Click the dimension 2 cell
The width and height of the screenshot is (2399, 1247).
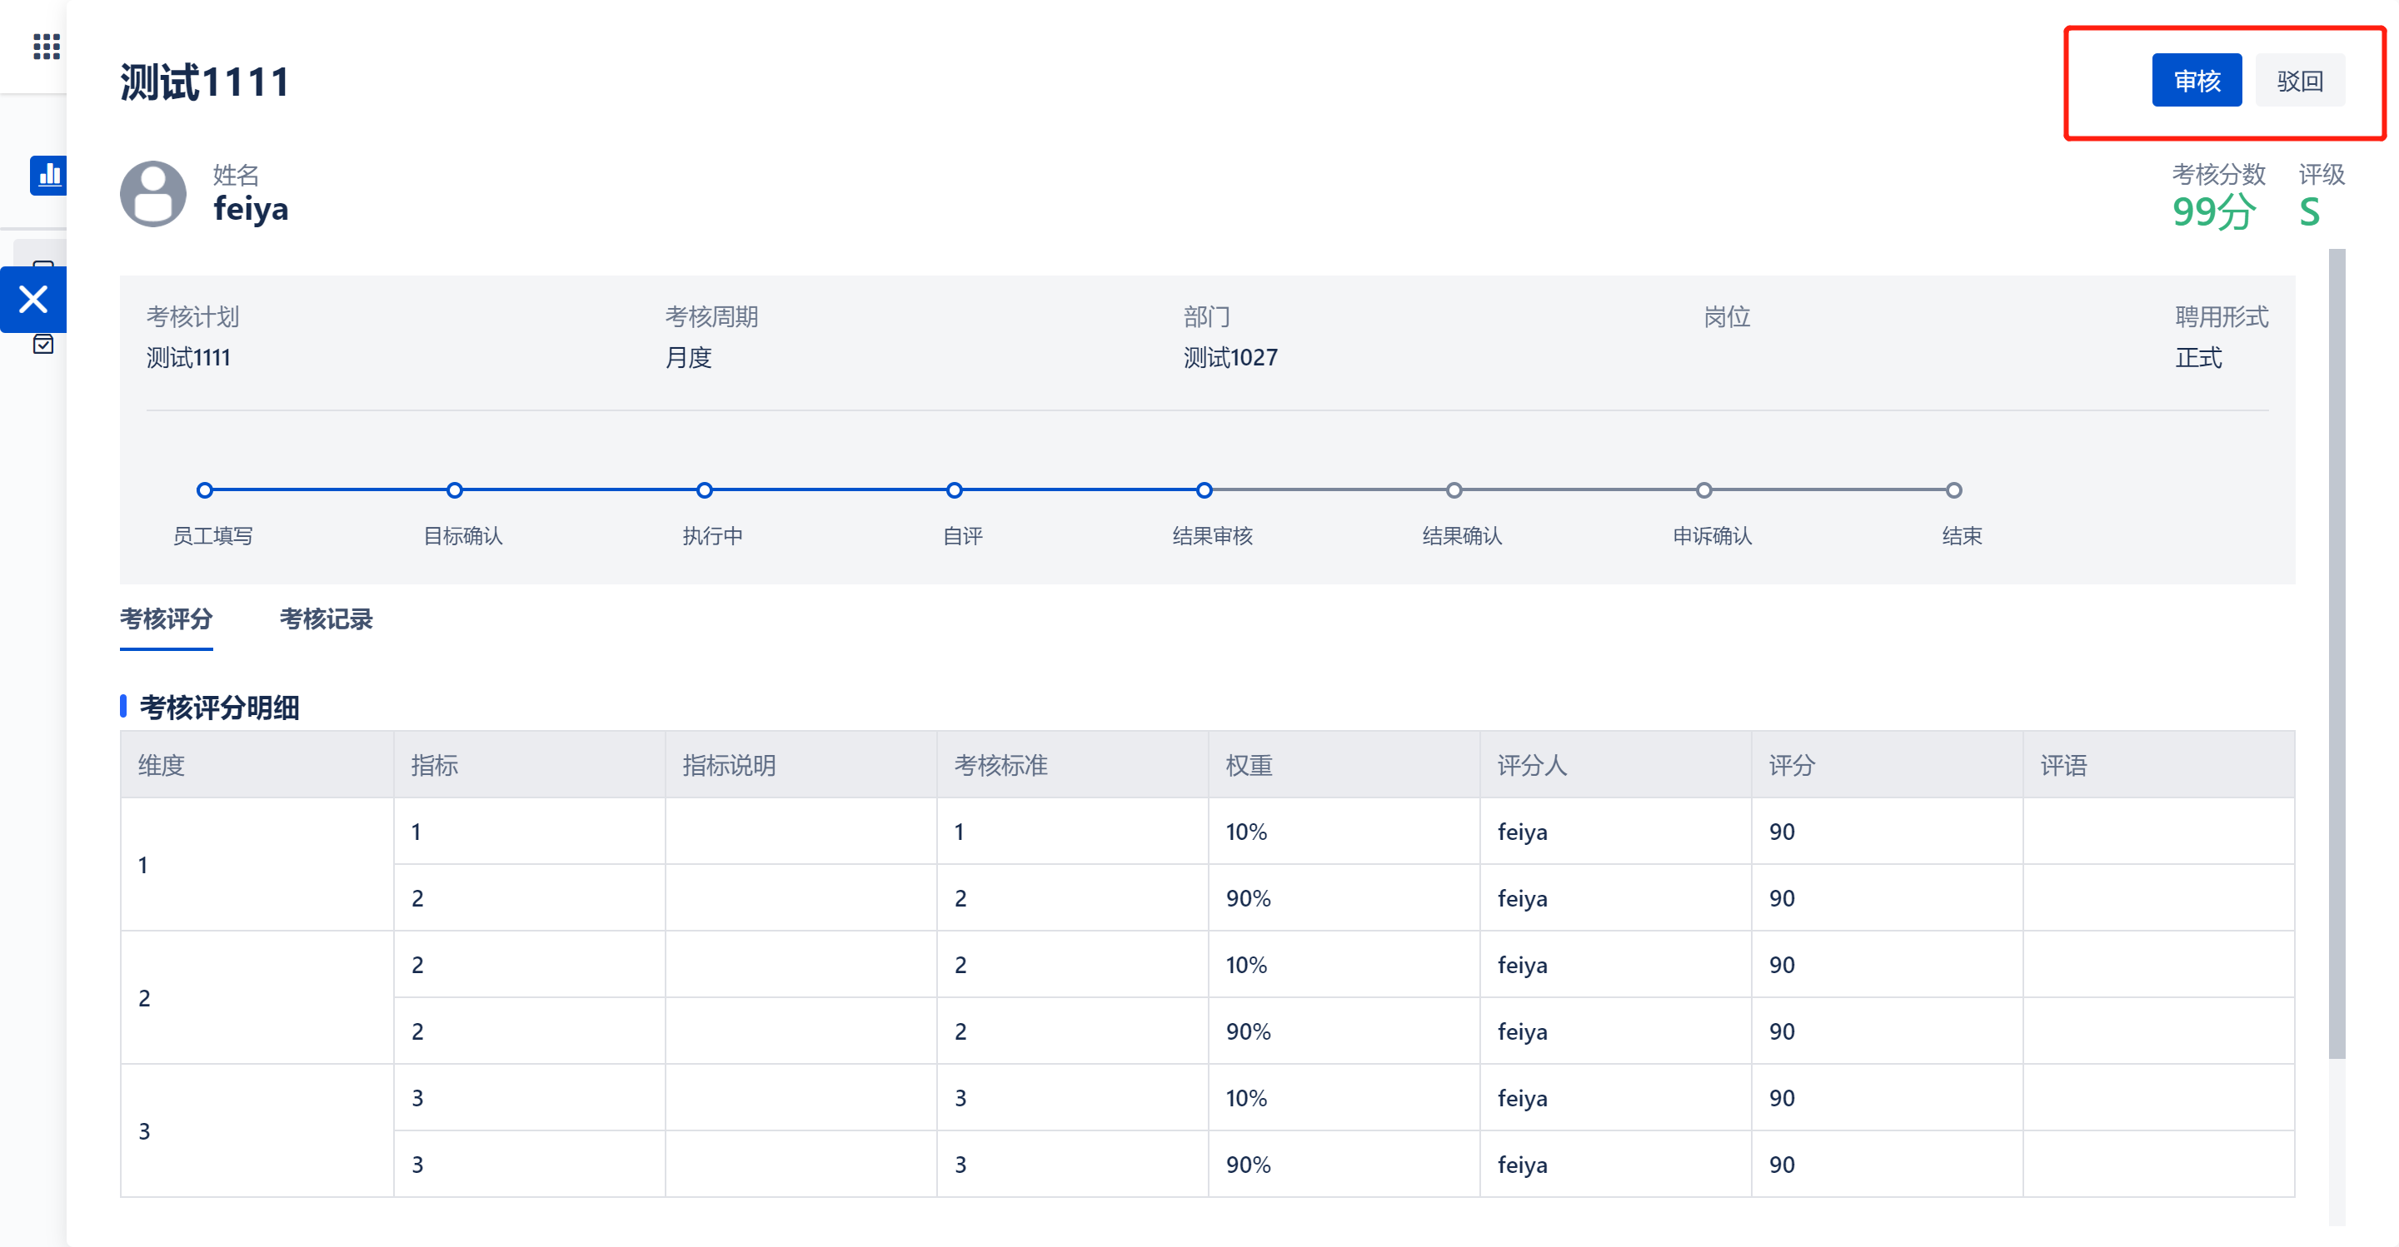257,997
